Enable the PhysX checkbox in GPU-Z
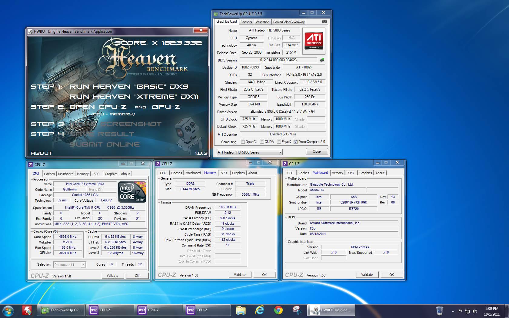 coord(279,142)
